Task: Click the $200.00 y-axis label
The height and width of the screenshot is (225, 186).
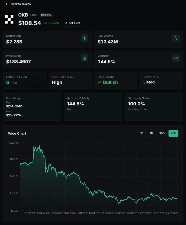Action: (x=14, y=159)
